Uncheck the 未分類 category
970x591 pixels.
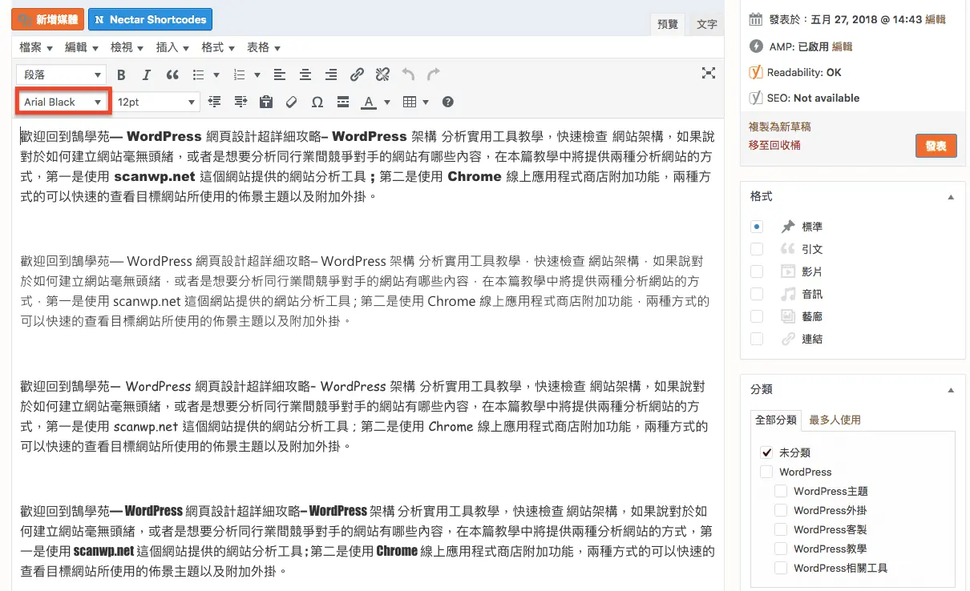point(766,452)
